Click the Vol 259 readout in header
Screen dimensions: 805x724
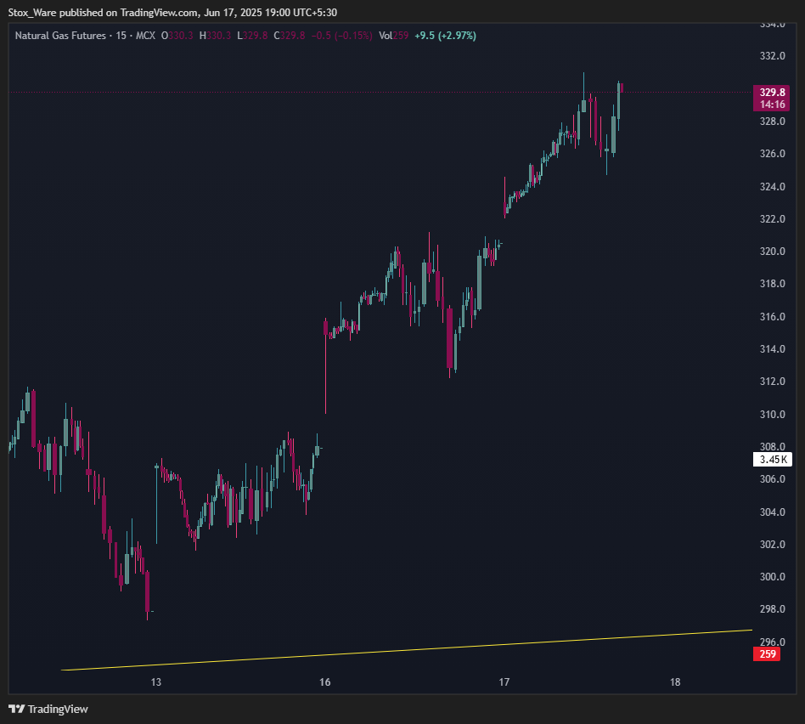(394, 36)
